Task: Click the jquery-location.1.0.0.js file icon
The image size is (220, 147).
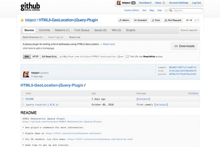Action: click(x=23, y=105)
